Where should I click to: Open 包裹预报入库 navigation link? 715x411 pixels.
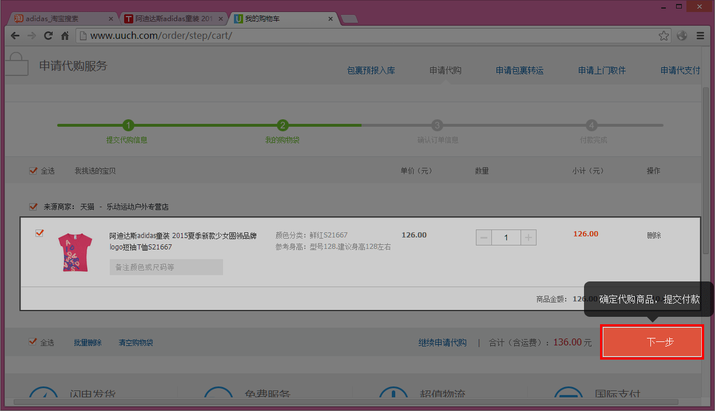point(371,70)
